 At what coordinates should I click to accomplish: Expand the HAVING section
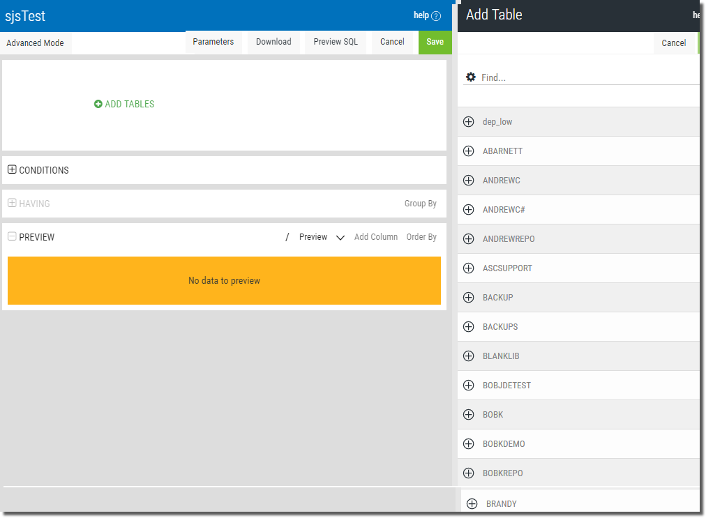point(12,203)
